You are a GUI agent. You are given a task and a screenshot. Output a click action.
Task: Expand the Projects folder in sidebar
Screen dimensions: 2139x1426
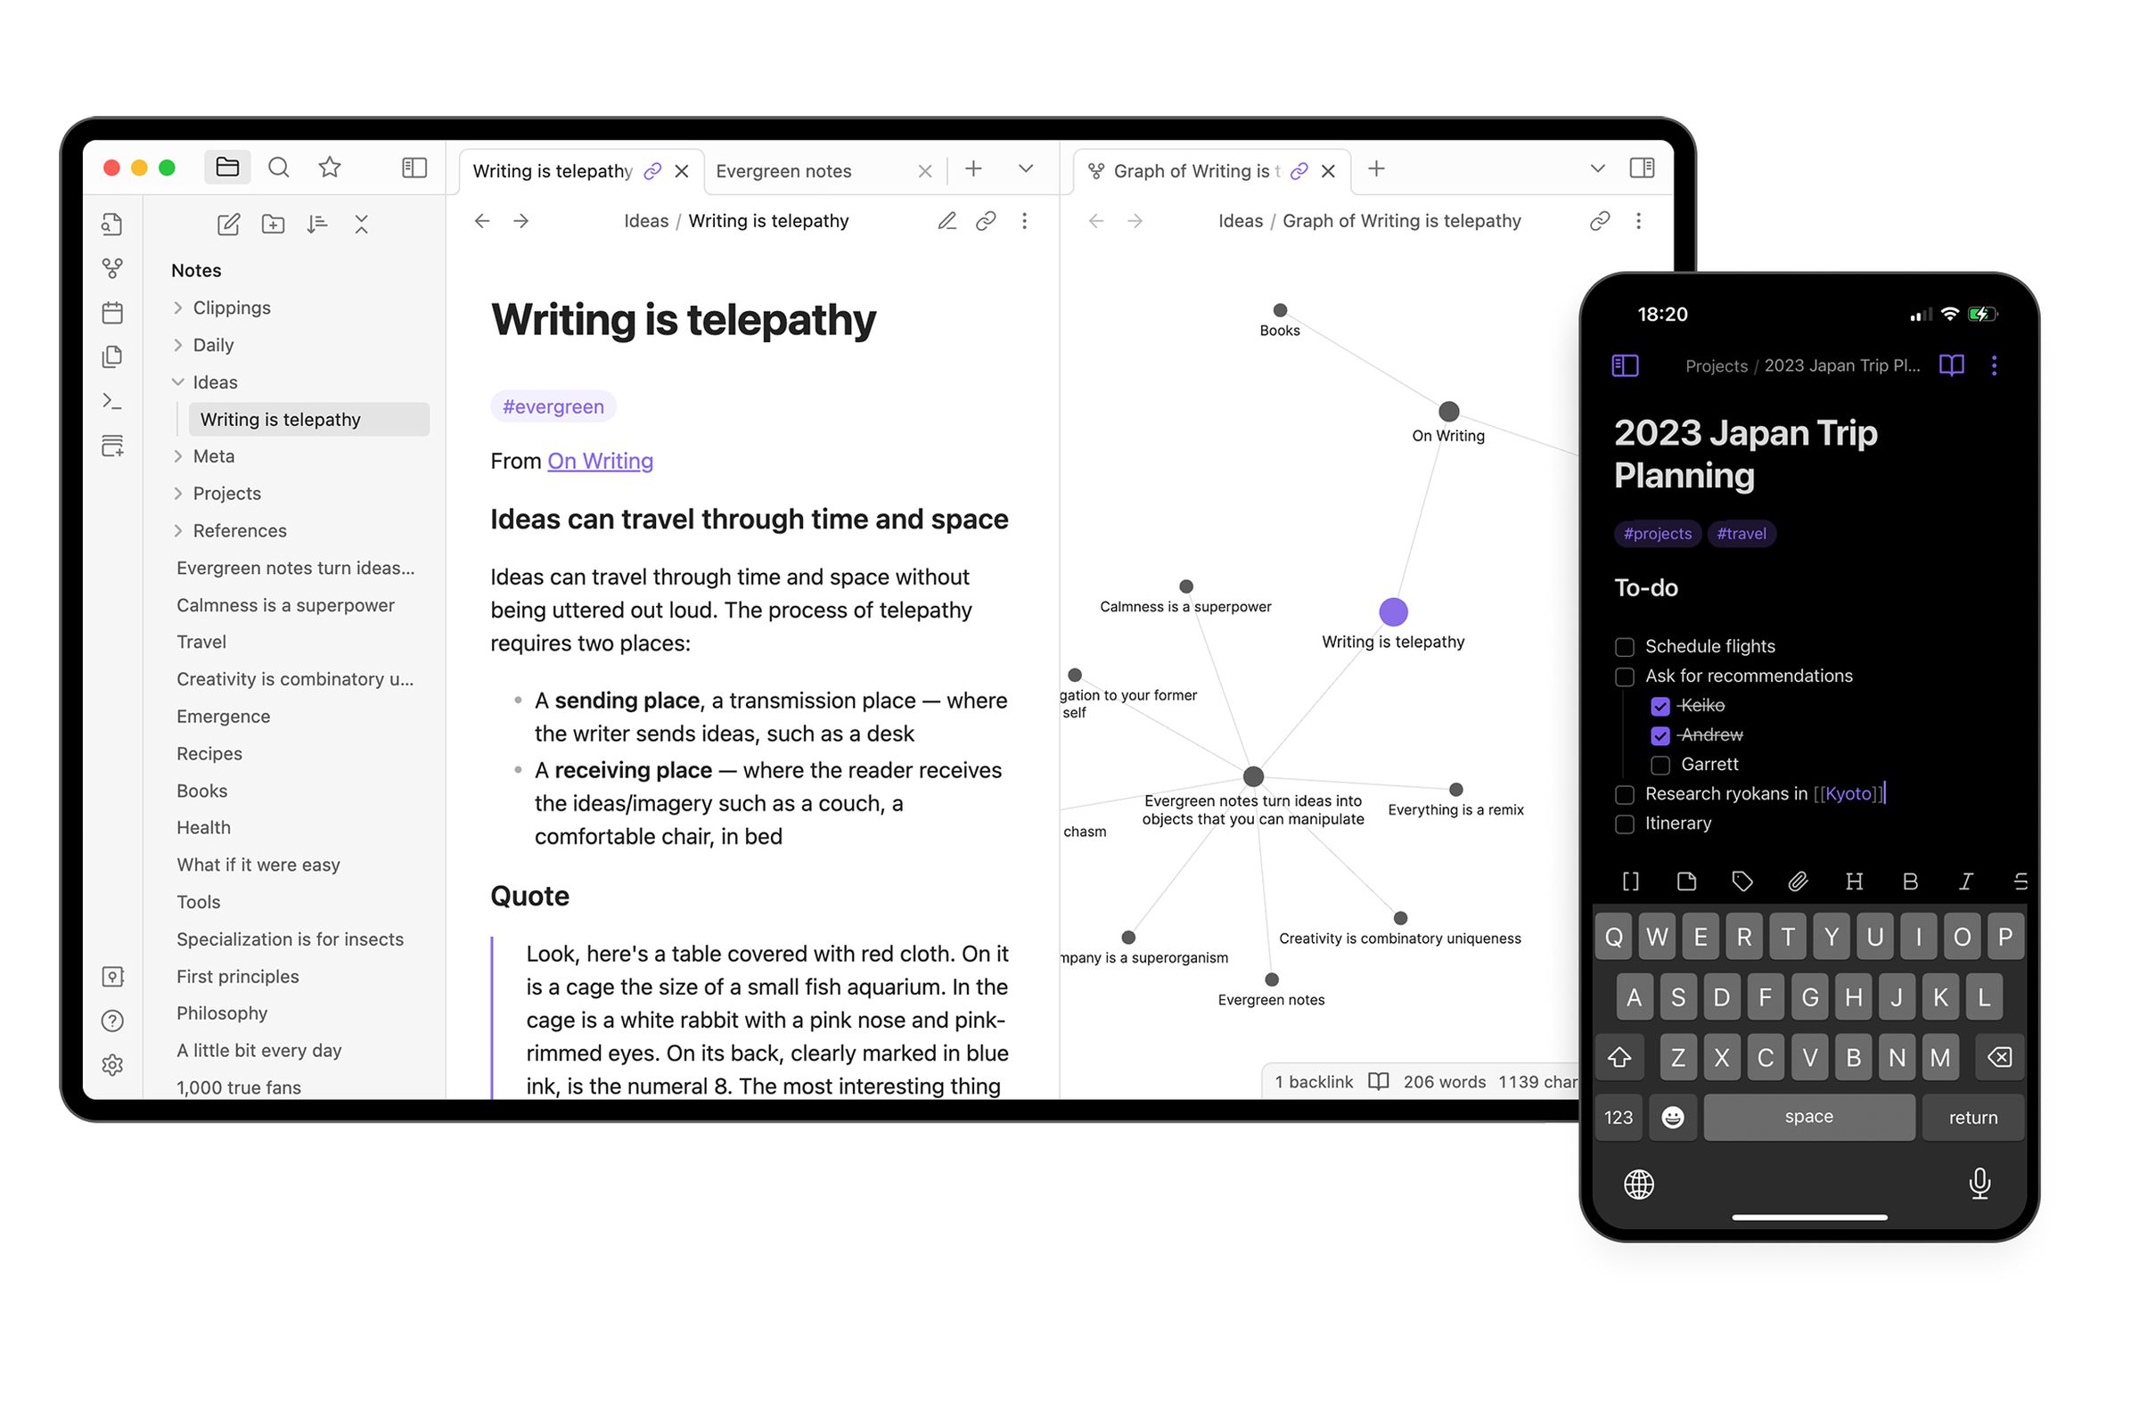click(x=178, y=492)
